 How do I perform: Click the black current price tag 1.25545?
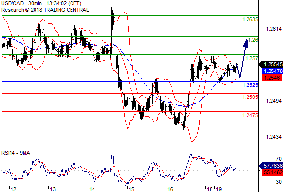(x=271, y=64)
